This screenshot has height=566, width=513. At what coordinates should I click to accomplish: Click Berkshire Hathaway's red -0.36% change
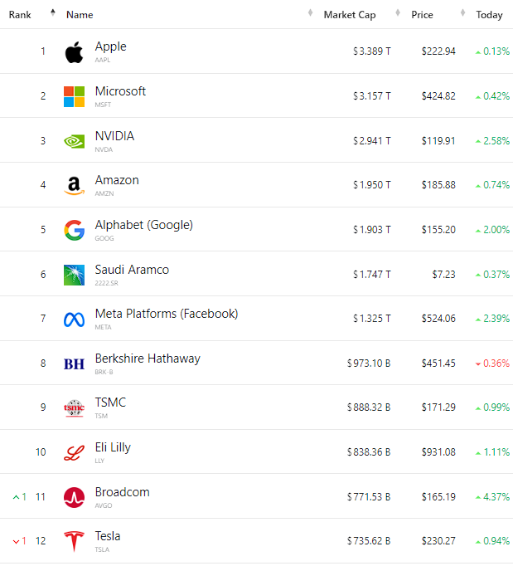point(496,364)
